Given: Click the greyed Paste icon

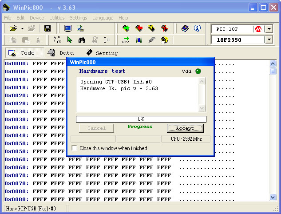Looking at the screenshot, I should pyautogui.click(x=26, y=40).
